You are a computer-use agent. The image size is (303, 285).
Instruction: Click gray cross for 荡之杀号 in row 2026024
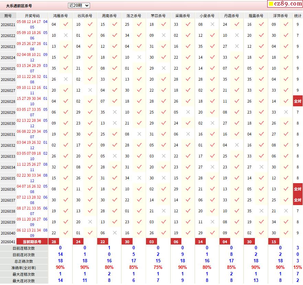point(139,57)
